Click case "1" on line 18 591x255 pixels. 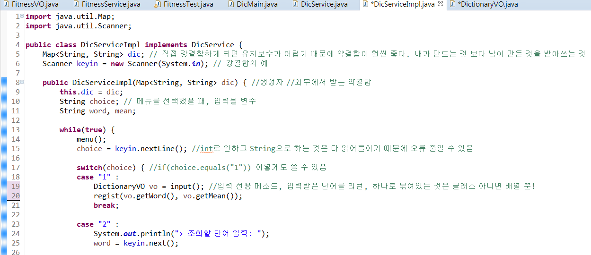pos(94,177)
